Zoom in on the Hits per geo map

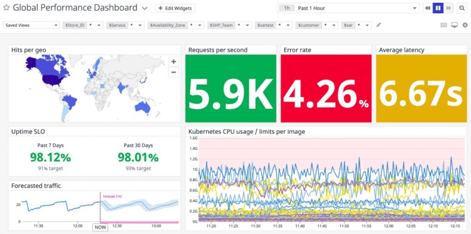click(x=173, y=62)
